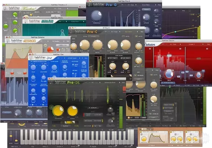Click Pro-DS Stereo Link knob
Image resolution: width=212 pixels, height=148 pixels.
pyautogui.click(x=110, y=110)
